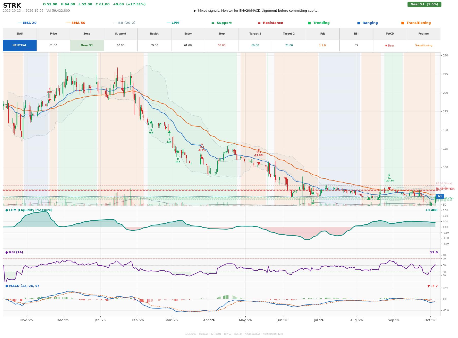The width and height of the screenshot is (458, 338).
Task: Click the Stop value 53.00 cell
Action: point(222,45)
